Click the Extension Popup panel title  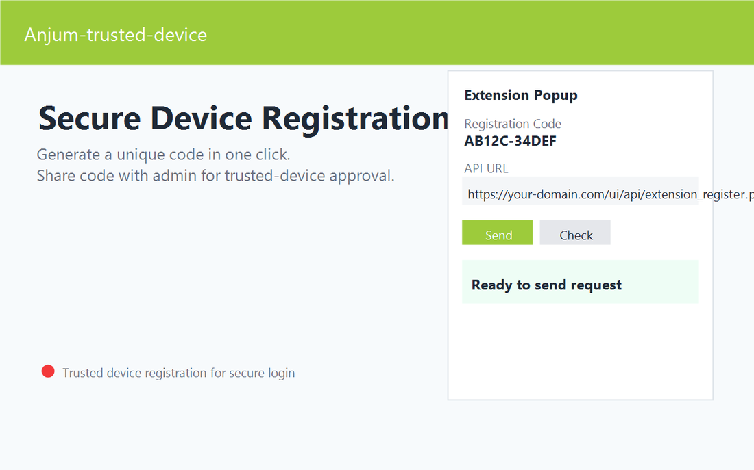pyautogui.click(x=522, y=95)
